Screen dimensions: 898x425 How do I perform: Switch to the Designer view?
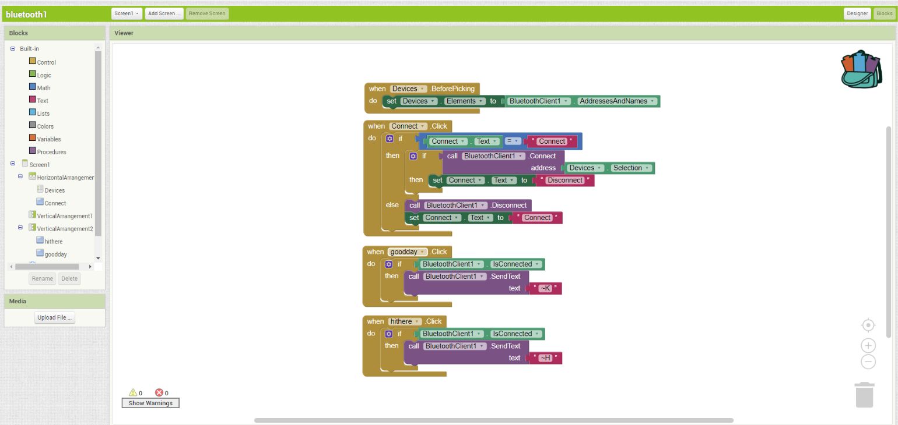click(857, 13)
